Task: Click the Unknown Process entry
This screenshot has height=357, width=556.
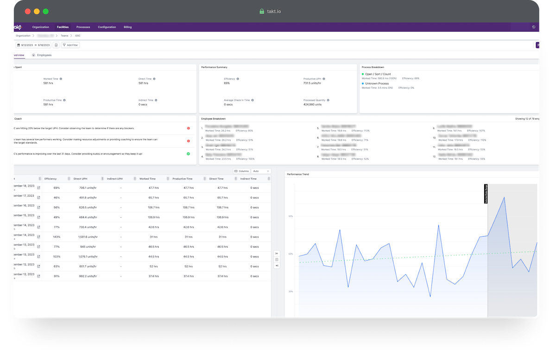Action: tap(377, 83)
